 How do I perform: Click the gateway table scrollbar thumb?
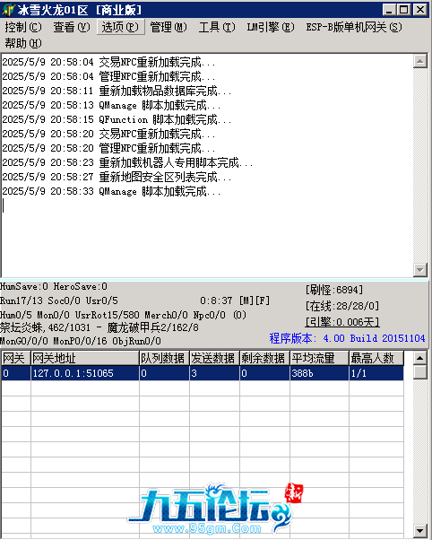pyautogui.click(x=420, y=372)
